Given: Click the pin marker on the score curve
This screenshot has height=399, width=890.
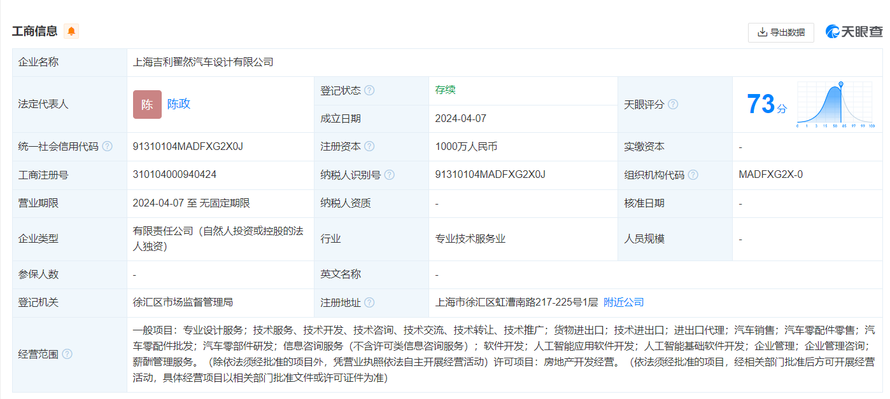Looking at the screenshot, I should click(841, 85).
